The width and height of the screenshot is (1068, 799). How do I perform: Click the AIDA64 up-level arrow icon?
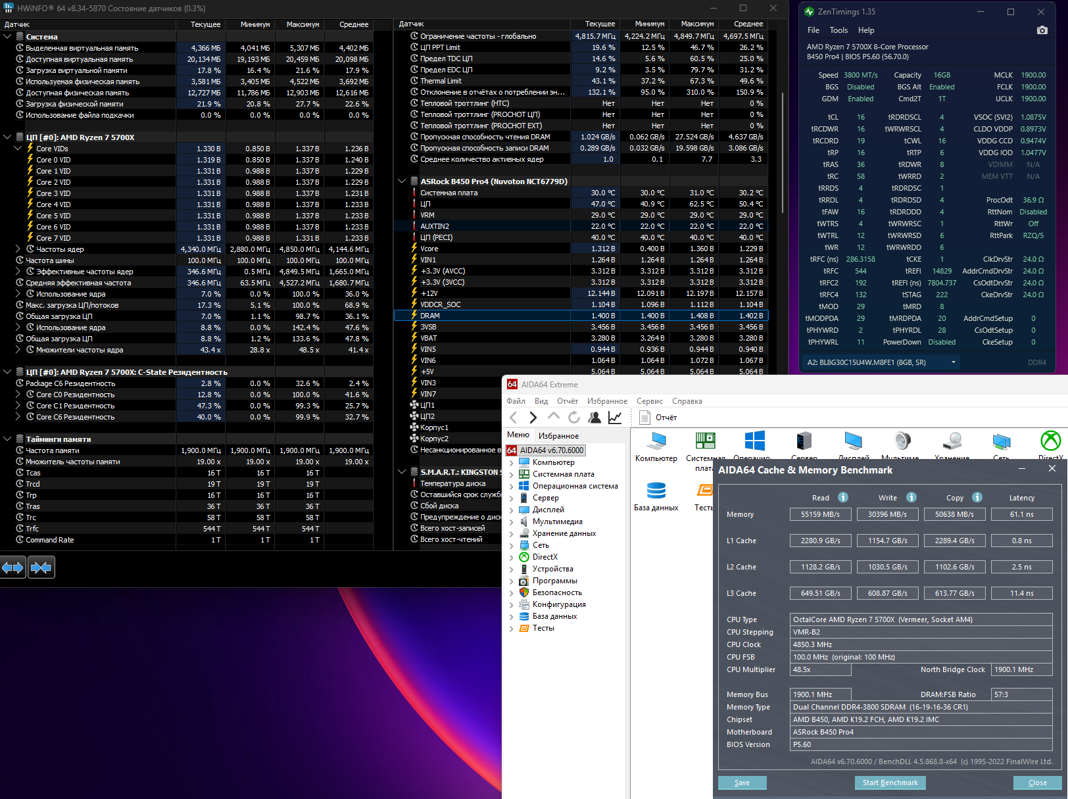click(554, 417)
